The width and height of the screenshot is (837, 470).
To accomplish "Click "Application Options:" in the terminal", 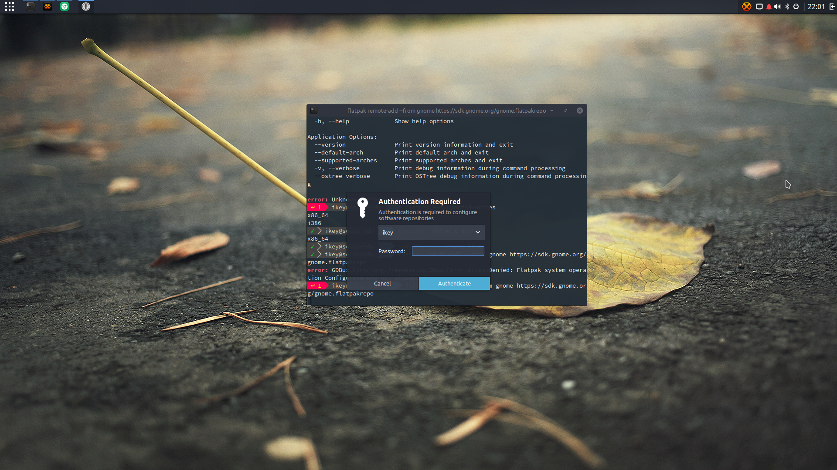I will [342, 137].
